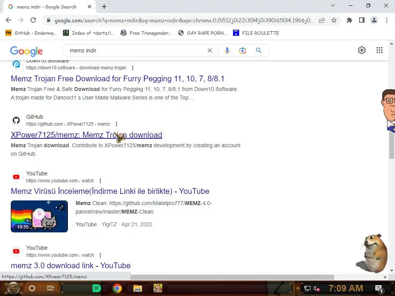This screenshot has width=395, height=296.
Task: Open options for Memz Virüsü YouTube result
Action: [100, 181]
